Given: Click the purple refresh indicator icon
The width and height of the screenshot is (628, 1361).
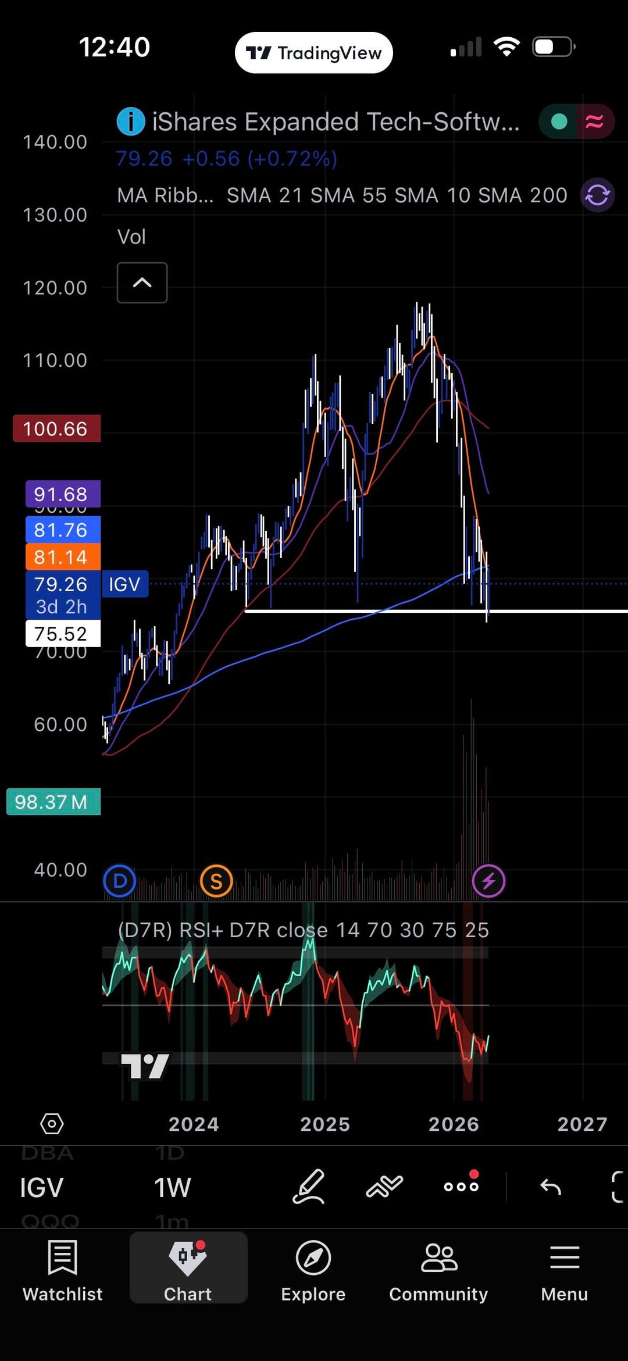Looking at the screenshot, I should tap(597, 195).
